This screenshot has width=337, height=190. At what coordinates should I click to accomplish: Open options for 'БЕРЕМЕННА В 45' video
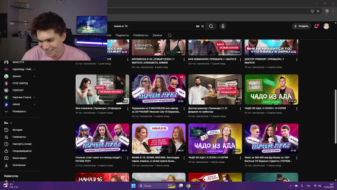(184, 60)
